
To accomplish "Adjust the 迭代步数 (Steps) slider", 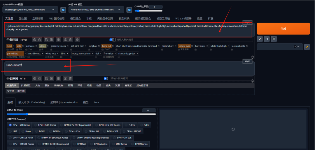I will tap(81, 114).
